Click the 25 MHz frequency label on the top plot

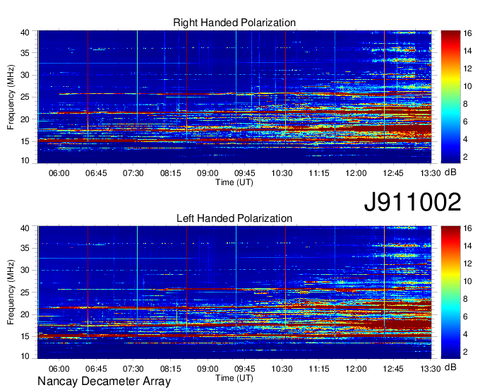click(25, 97)
